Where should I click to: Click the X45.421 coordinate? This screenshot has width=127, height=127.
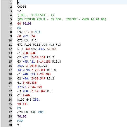click(29, 62)
